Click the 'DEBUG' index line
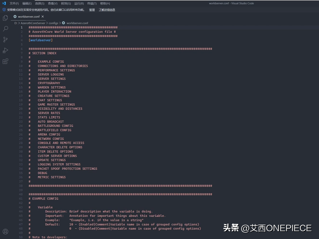This screenshot has height=239, width=319. 43,173
